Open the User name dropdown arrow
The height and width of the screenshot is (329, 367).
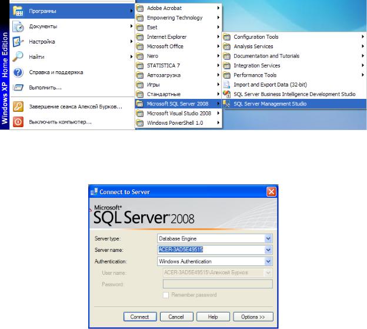coord(268,272)
